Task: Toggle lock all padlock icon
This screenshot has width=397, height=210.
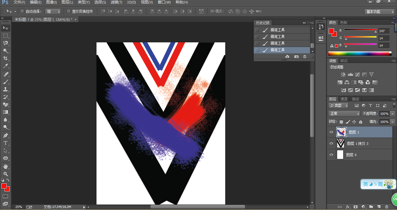Action: [x=361, y=122]
